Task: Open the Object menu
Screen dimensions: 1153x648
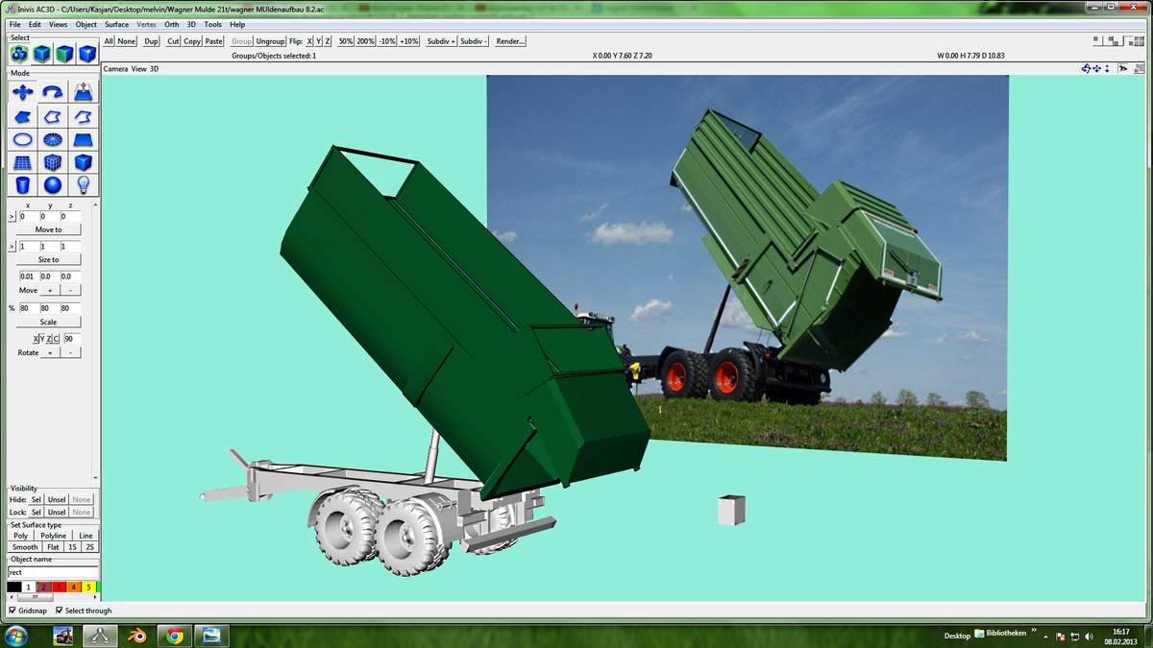Action: 86,24
